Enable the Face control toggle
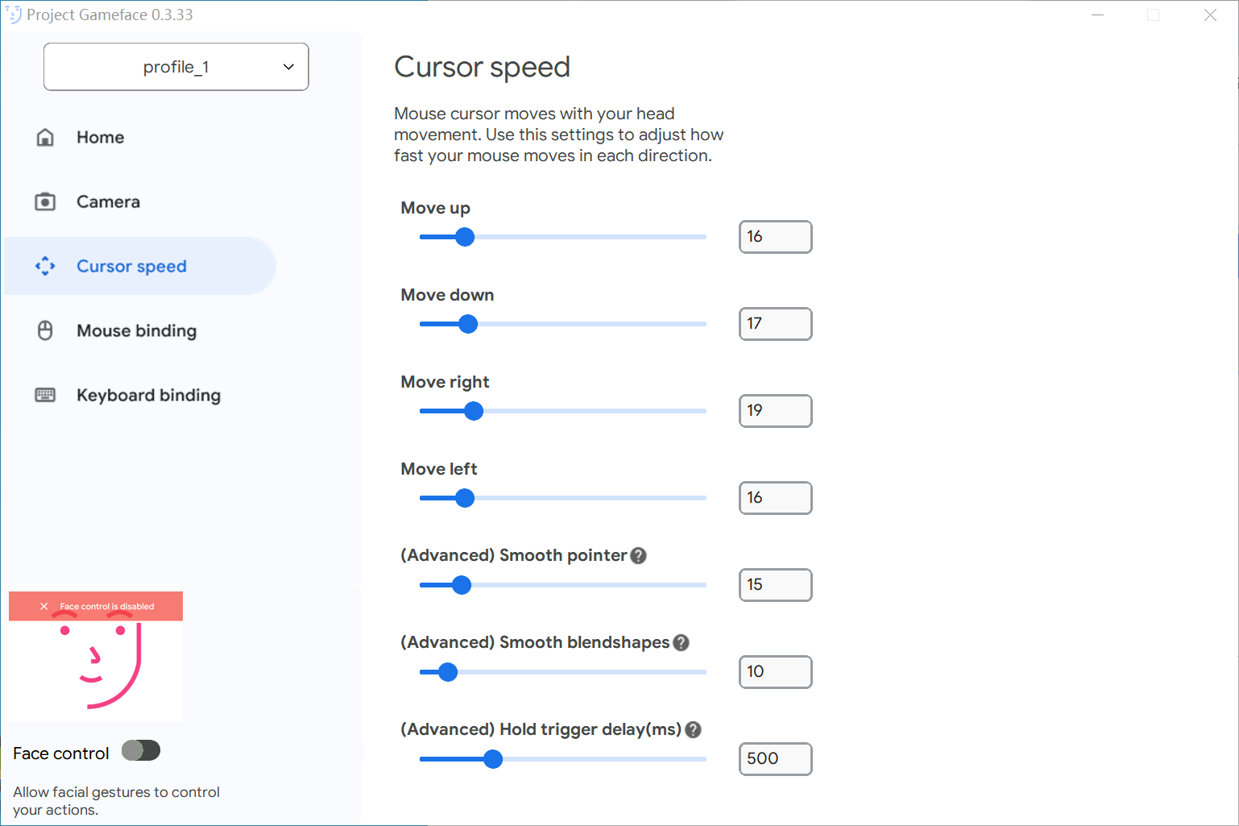Image resolution: width=1239 pixels, height=826 pixels. [141, 751]
